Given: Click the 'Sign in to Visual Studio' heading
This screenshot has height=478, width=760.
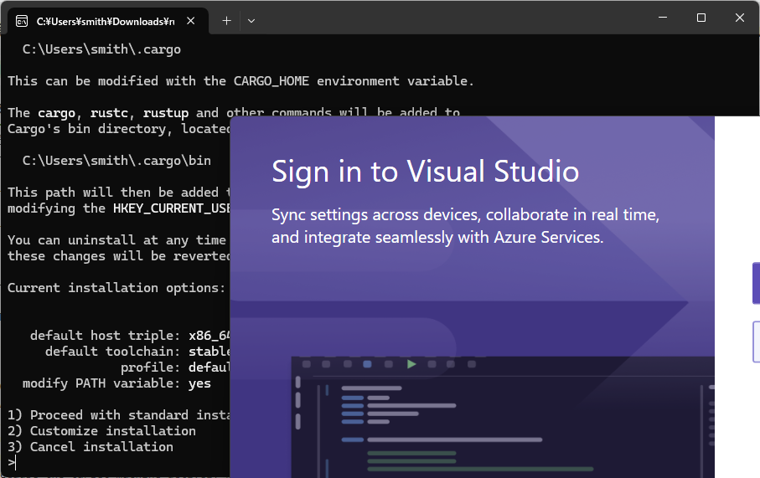Looking at the screenshot, I should coord(425,172).
